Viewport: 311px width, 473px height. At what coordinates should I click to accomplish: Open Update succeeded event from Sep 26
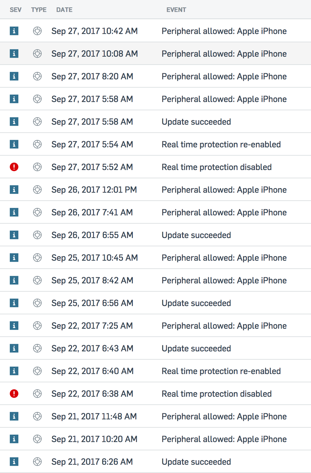pos(196,235)
